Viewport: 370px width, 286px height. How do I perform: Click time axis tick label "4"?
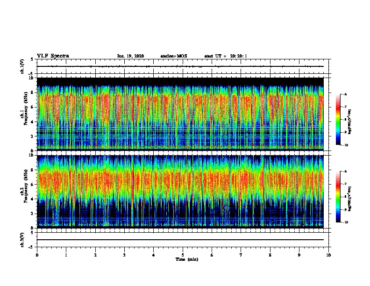[154, 255]
